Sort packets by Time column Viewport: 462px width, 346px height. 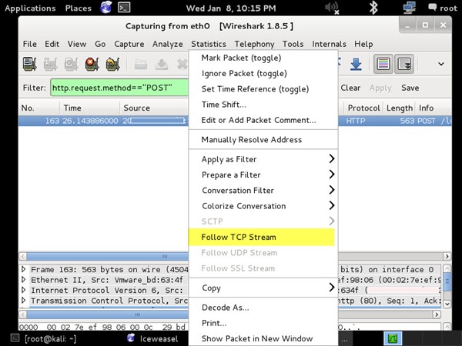[x=90, y=108]
